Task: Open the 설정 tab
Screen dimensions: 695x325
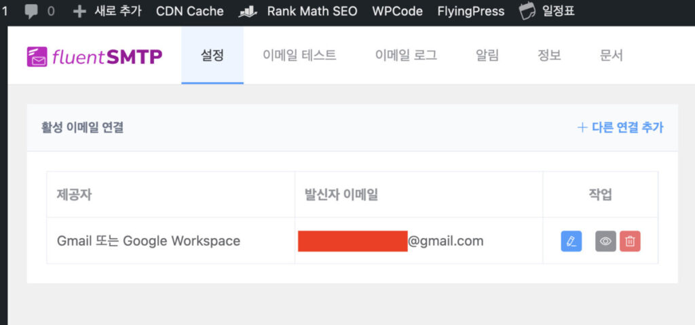Action: [212, 56]
